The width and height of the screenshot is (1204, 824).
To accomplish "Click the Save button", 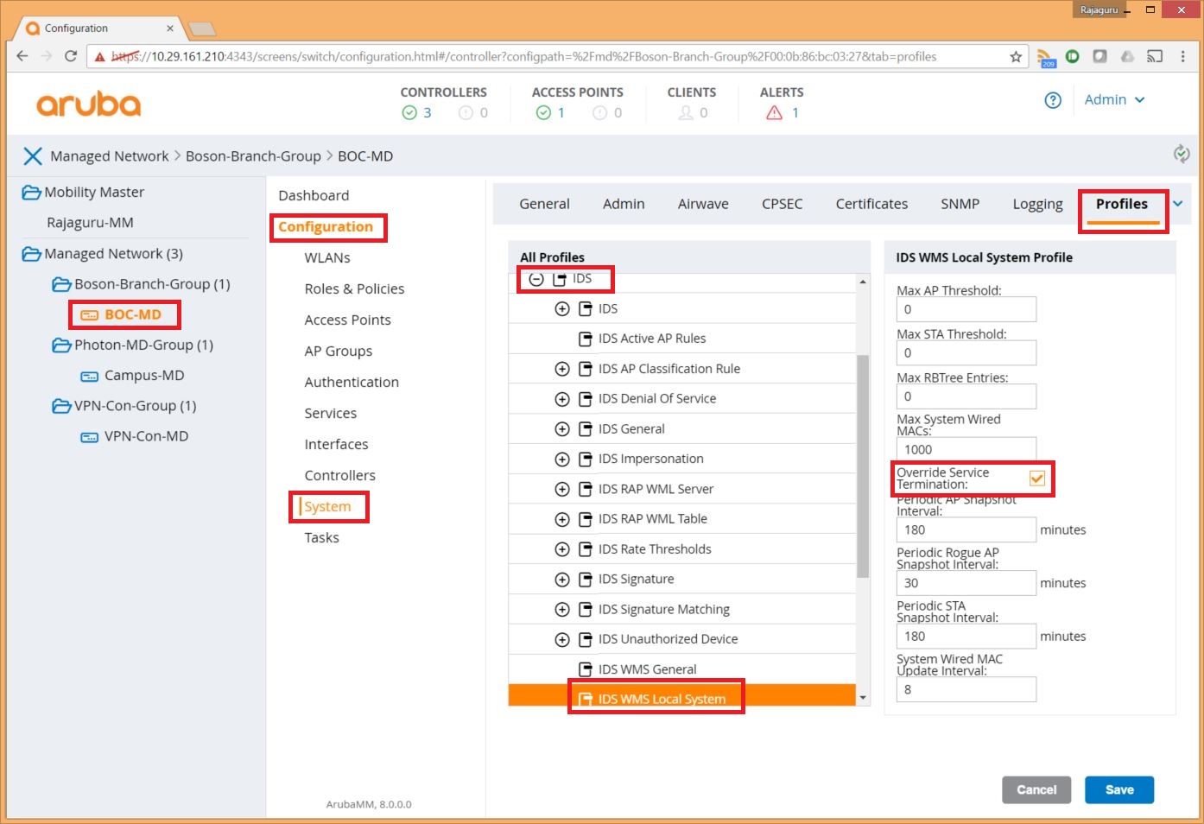I will tap(1119, 790).
